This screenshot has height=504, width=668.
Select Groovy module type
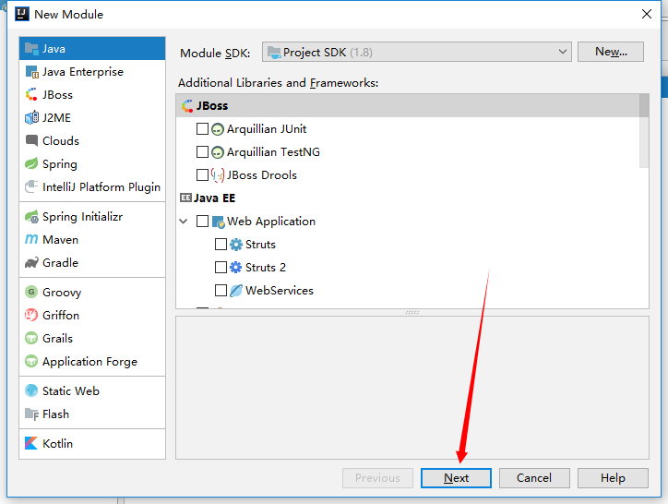point(92,292)
